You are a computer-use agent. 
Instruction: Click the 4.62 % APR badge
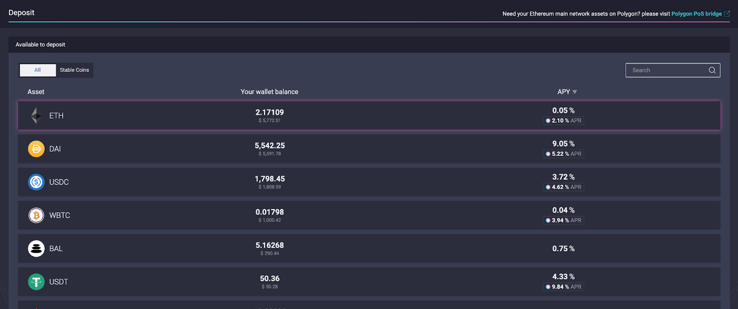click(x=564, y=187)
